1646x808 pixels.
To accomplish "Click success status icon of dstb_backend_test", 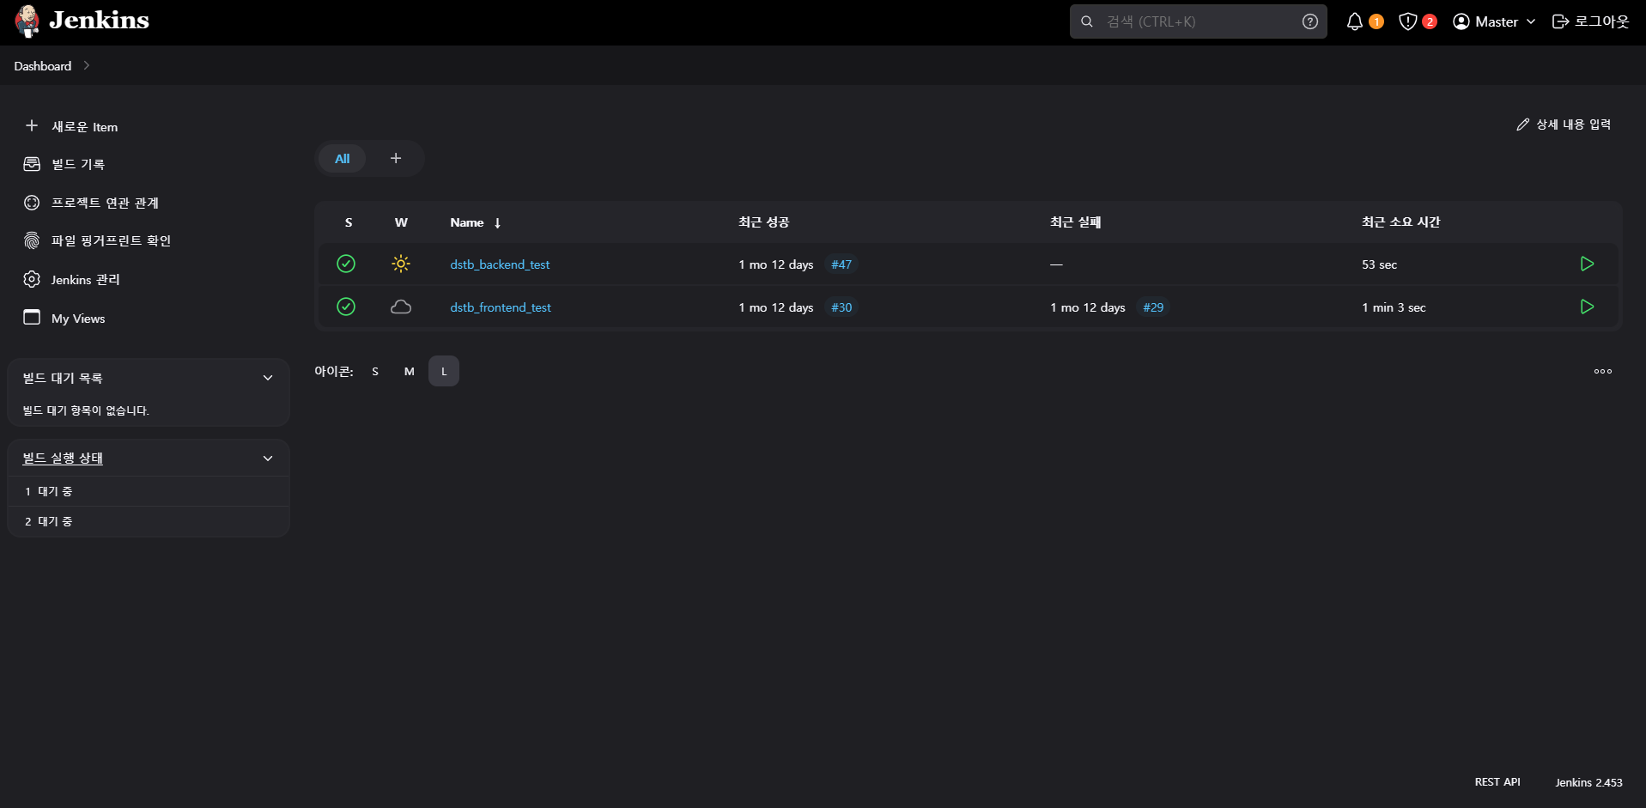I will pos(346,264).
